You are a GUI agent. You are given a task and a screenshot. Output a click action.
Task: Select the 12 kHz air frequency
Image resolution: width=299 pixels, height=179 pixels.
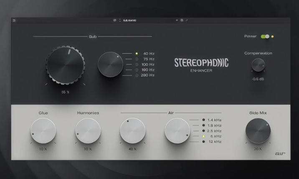point(203,142)
